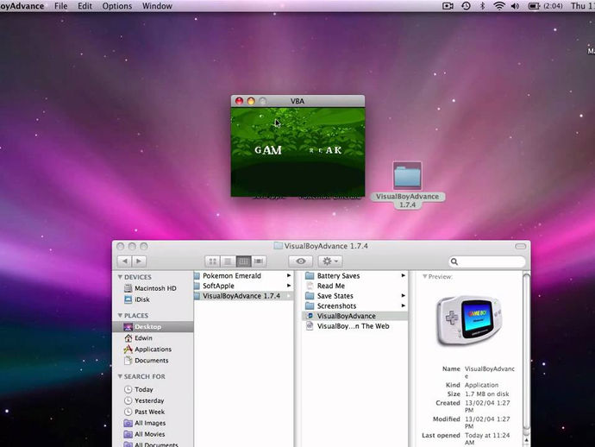Click the volume speaker icon
Image resolution: width=595 pixels, height=447 pixels.
pos(515,6)
